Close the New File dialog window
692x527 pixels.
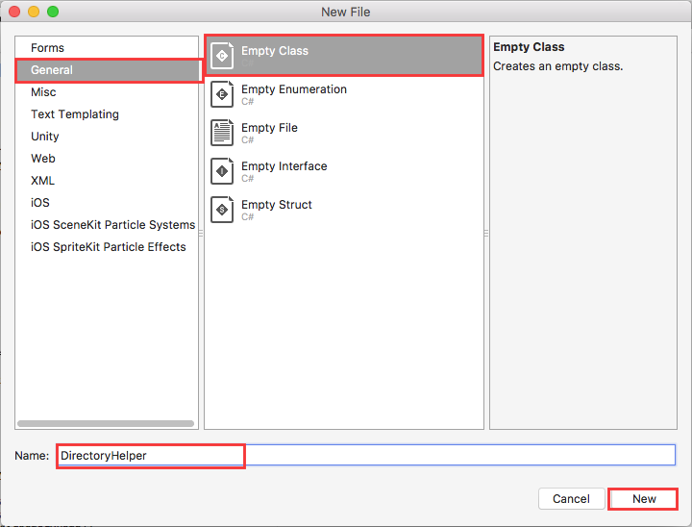point(14,12)
